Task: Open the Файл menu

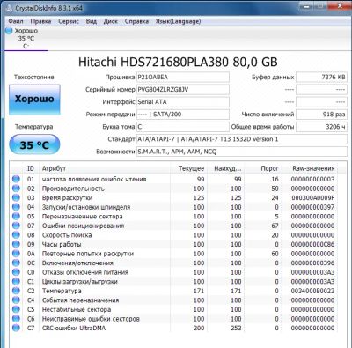Action: 16,21
